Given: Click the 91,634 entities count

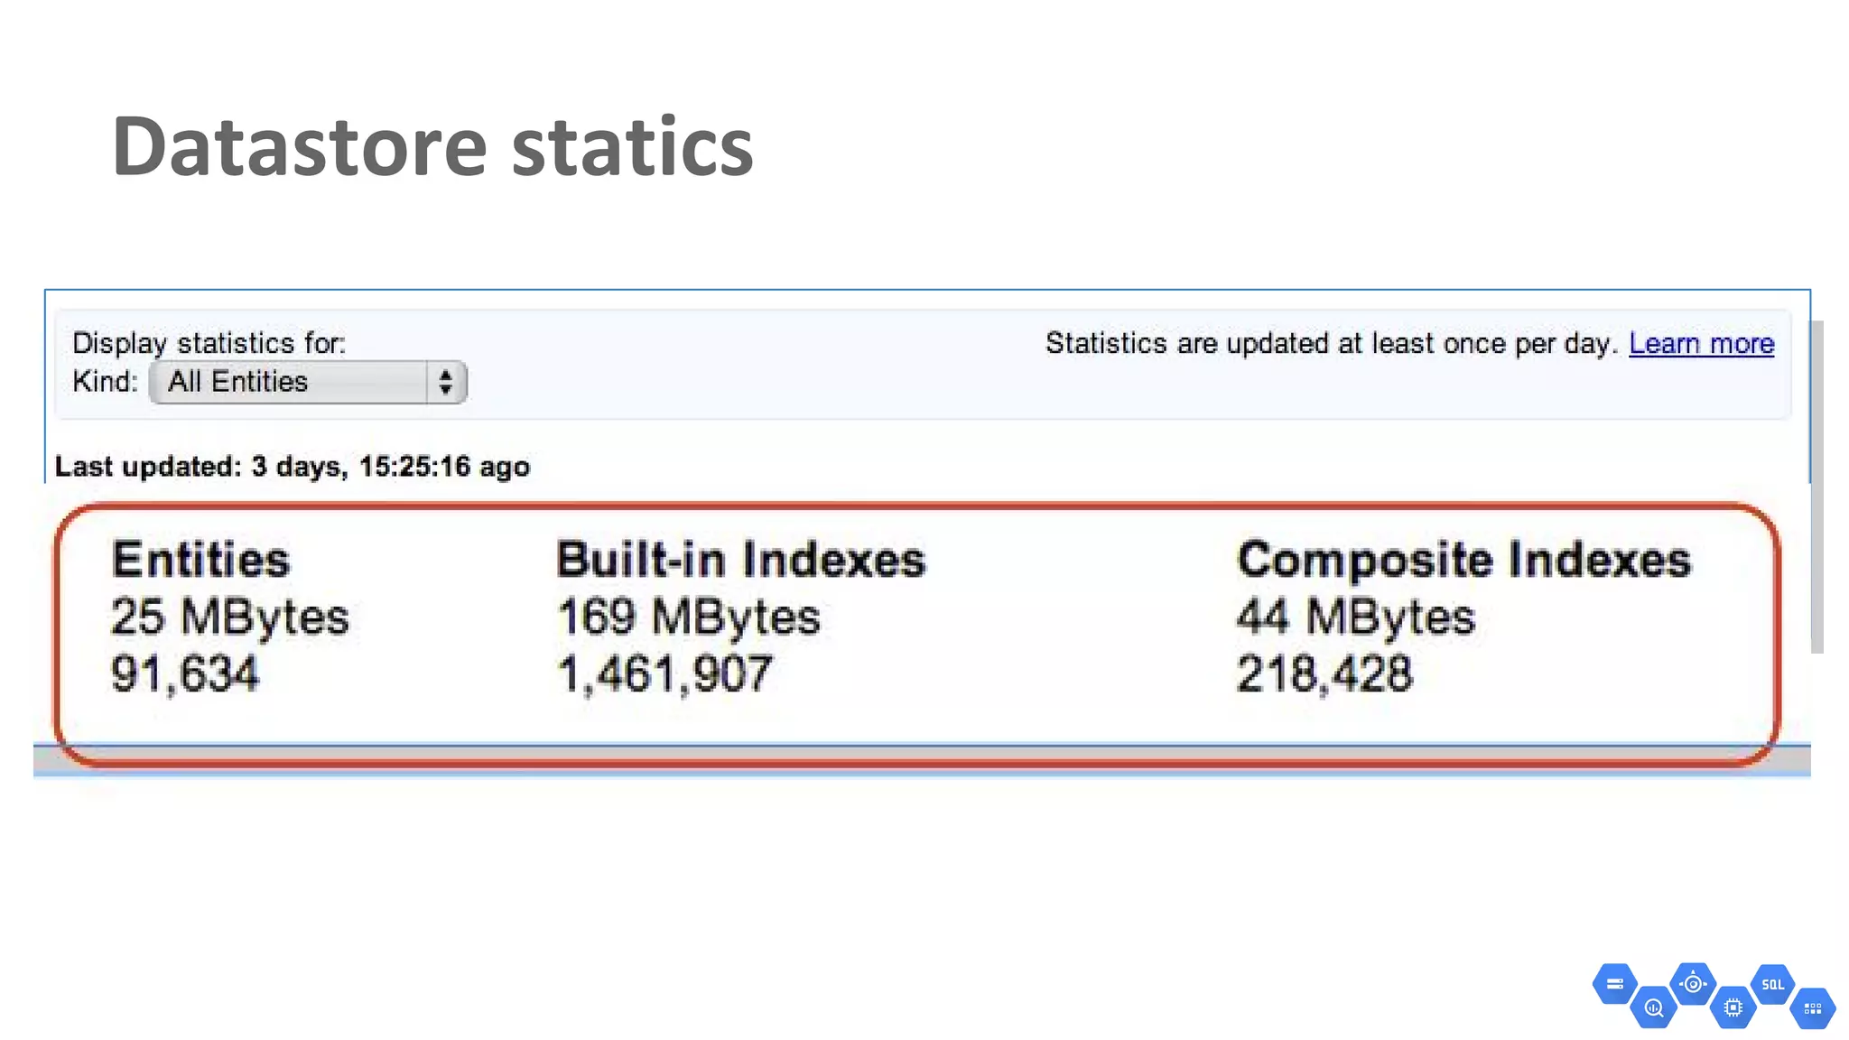Looking at the screenshot, I should (x=185, y=674).
